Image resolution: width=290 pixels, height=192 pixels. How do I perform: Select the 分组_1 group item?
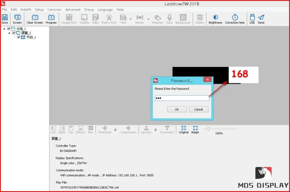tap(21, 29)
